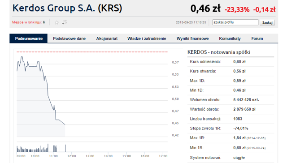Click the 09:00 time axis label
287x163 pixels.
tap(21, 156)
